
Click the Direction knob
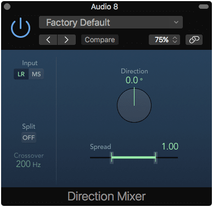point(134,105)
